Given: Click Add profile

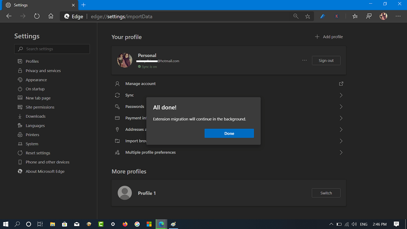Looking at the screenshot, I should (329, 37).
